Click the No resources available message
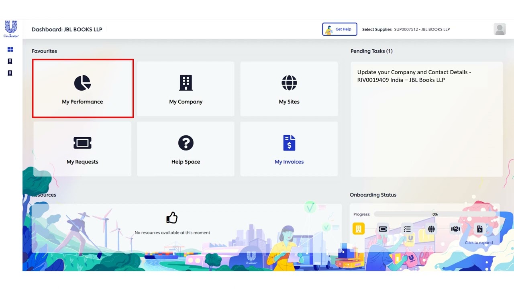514x289 pixels. point(172,232)
